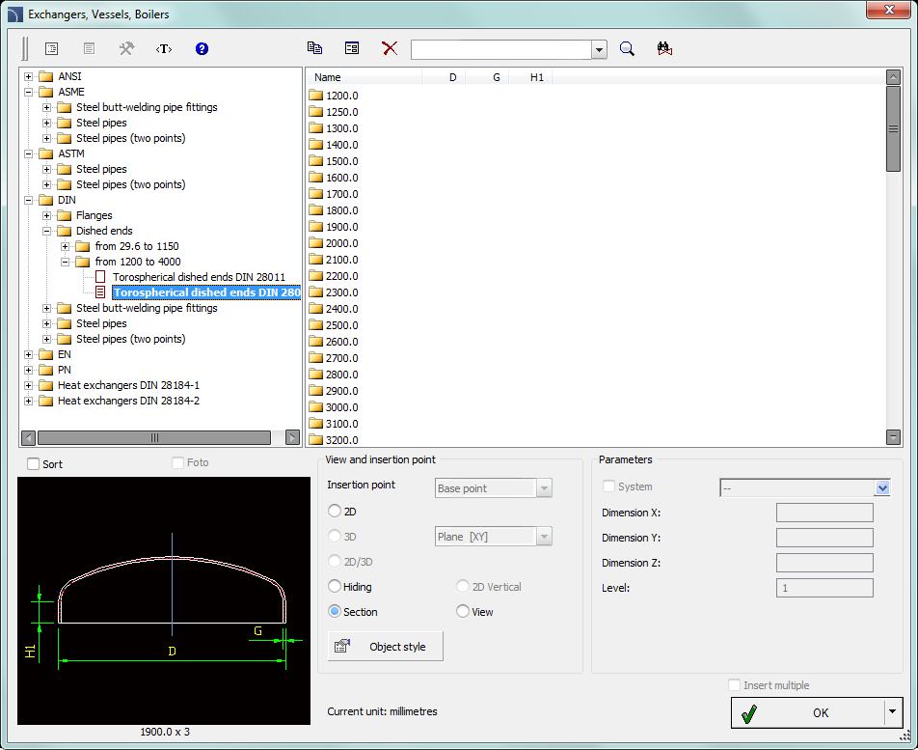
Task: Click the Object style button
Action: coord(386,647)
